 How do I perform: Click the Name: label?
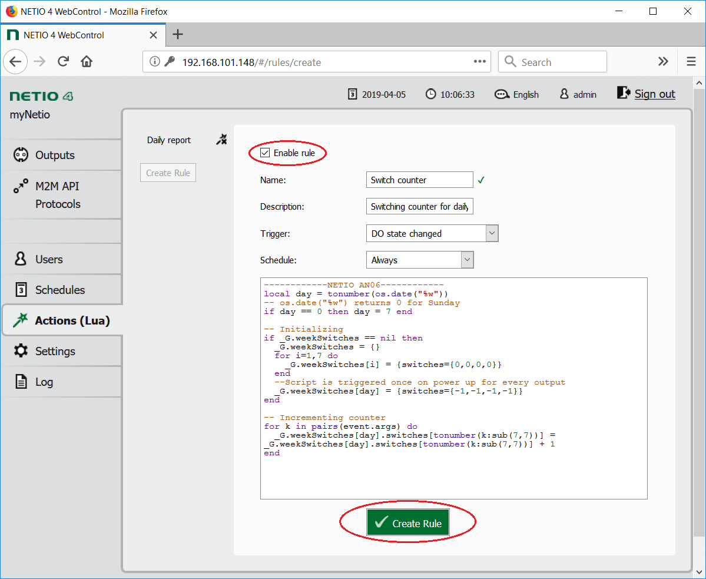(x=273, y=180)
